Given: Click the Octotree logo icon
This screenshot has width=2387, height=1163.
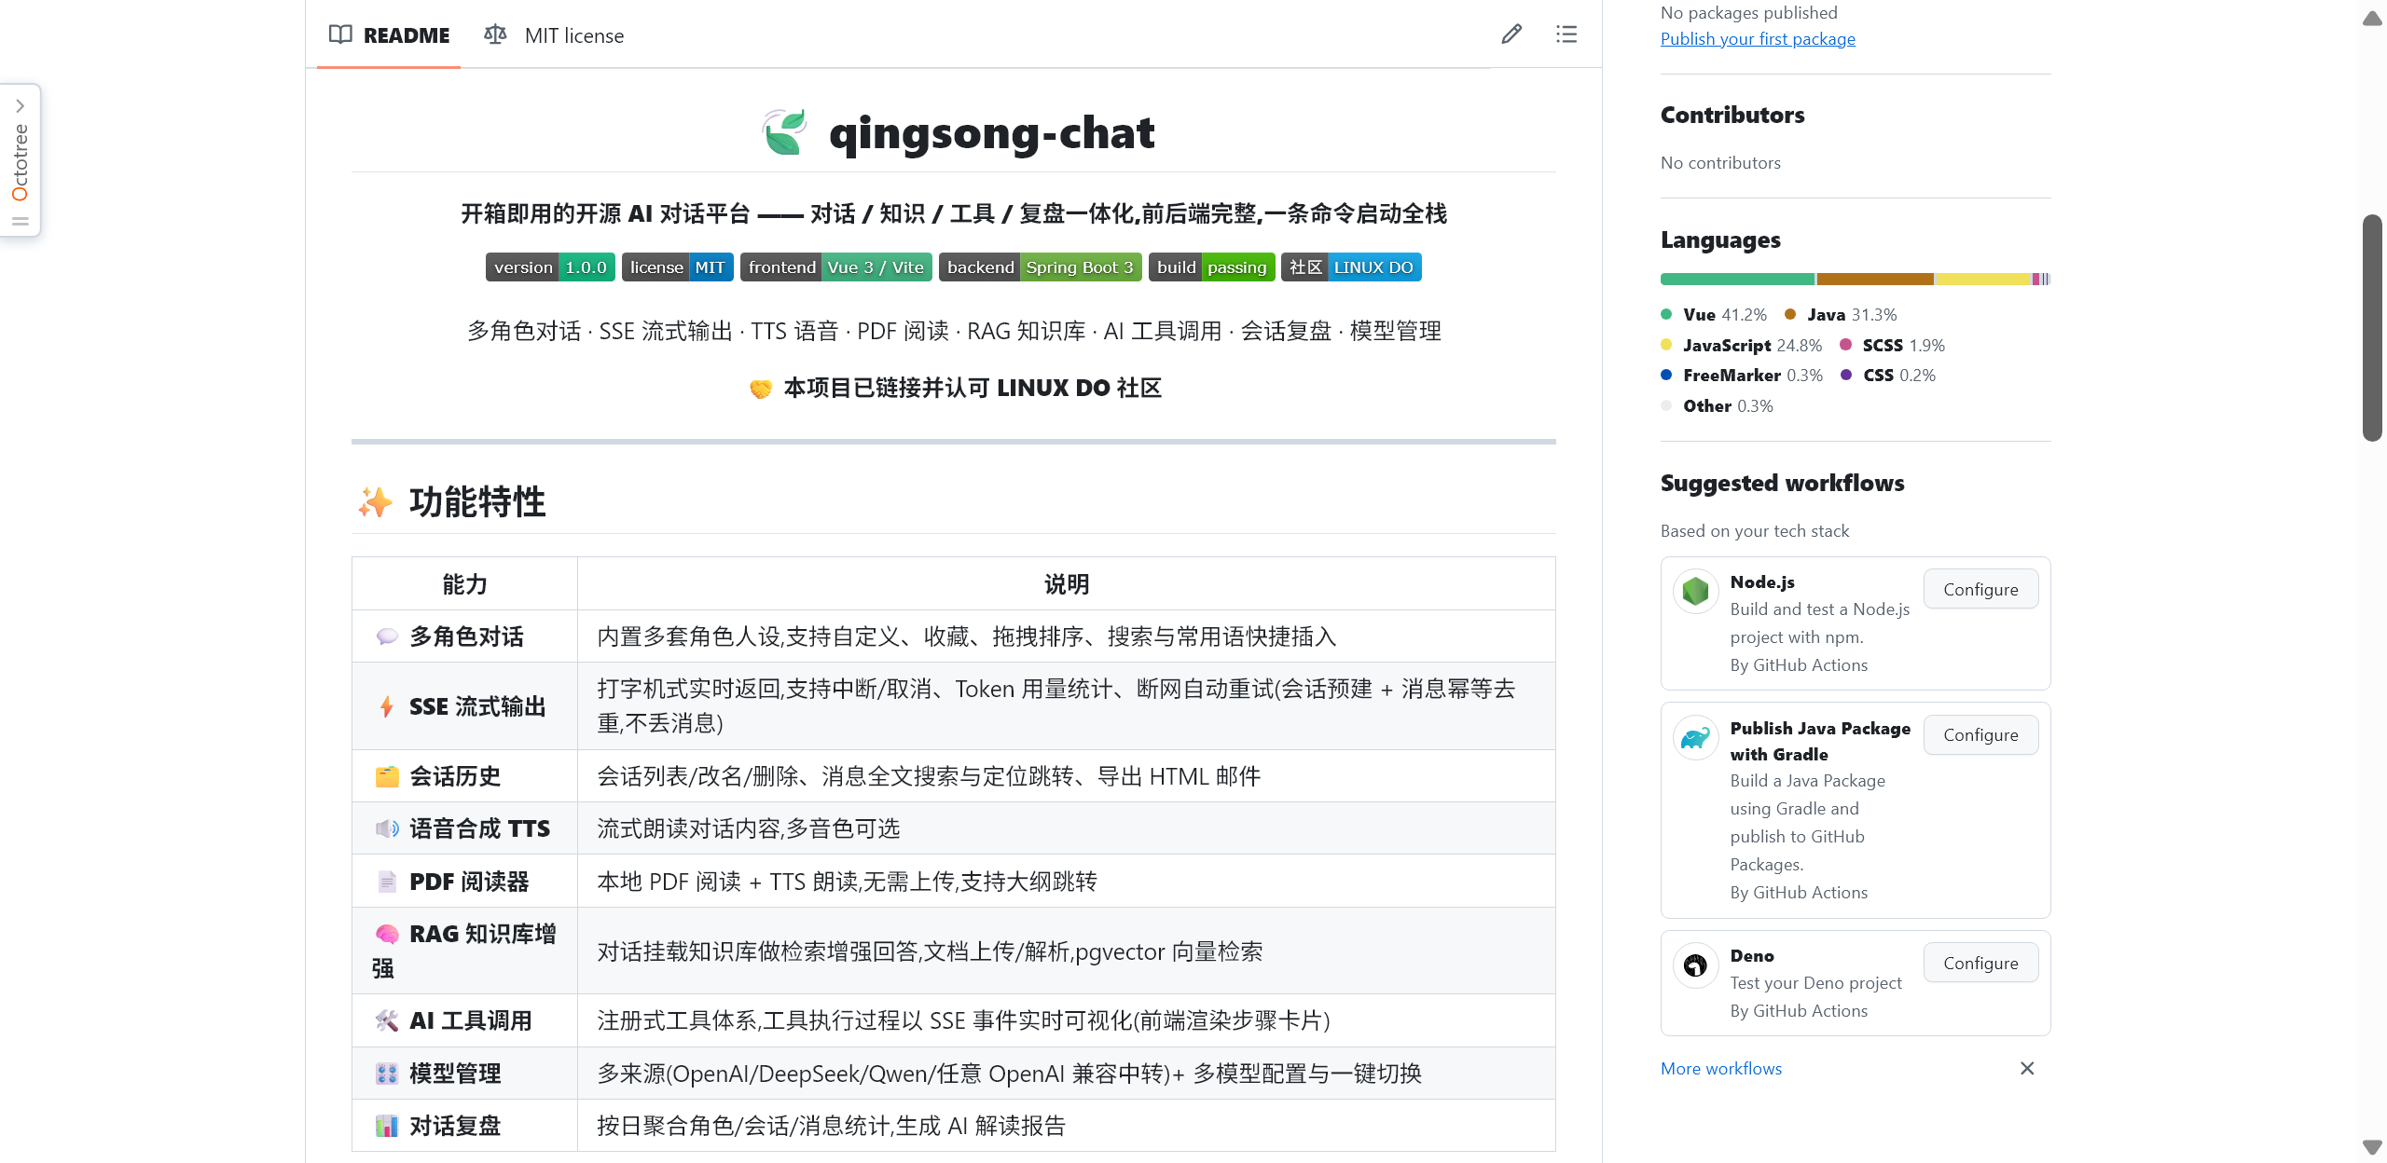Looking at the screenshot, I should tap(20, 194).
